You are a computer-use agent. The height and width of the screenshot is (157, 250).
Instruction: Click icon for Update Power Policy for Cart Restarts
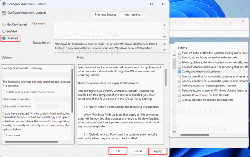(x=179, y=95)
